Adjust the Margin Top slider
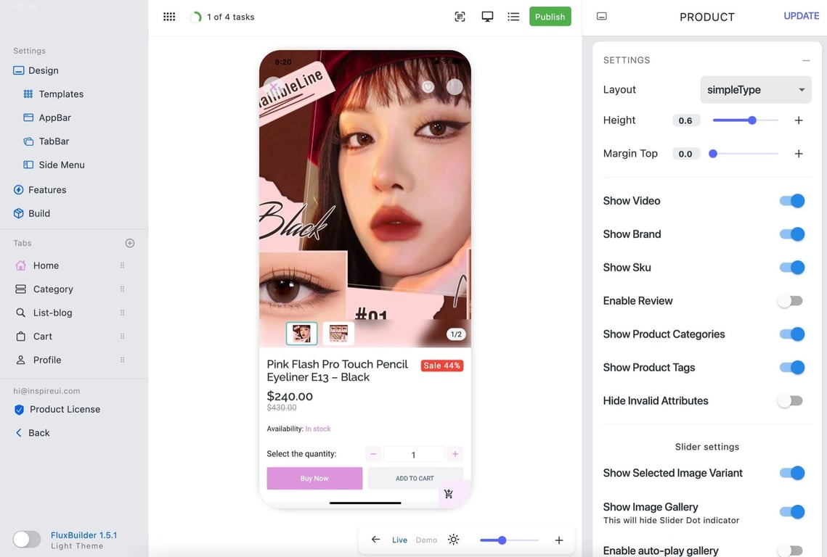The height and width of the screenshot is (557, 827). tap(745, 154)
